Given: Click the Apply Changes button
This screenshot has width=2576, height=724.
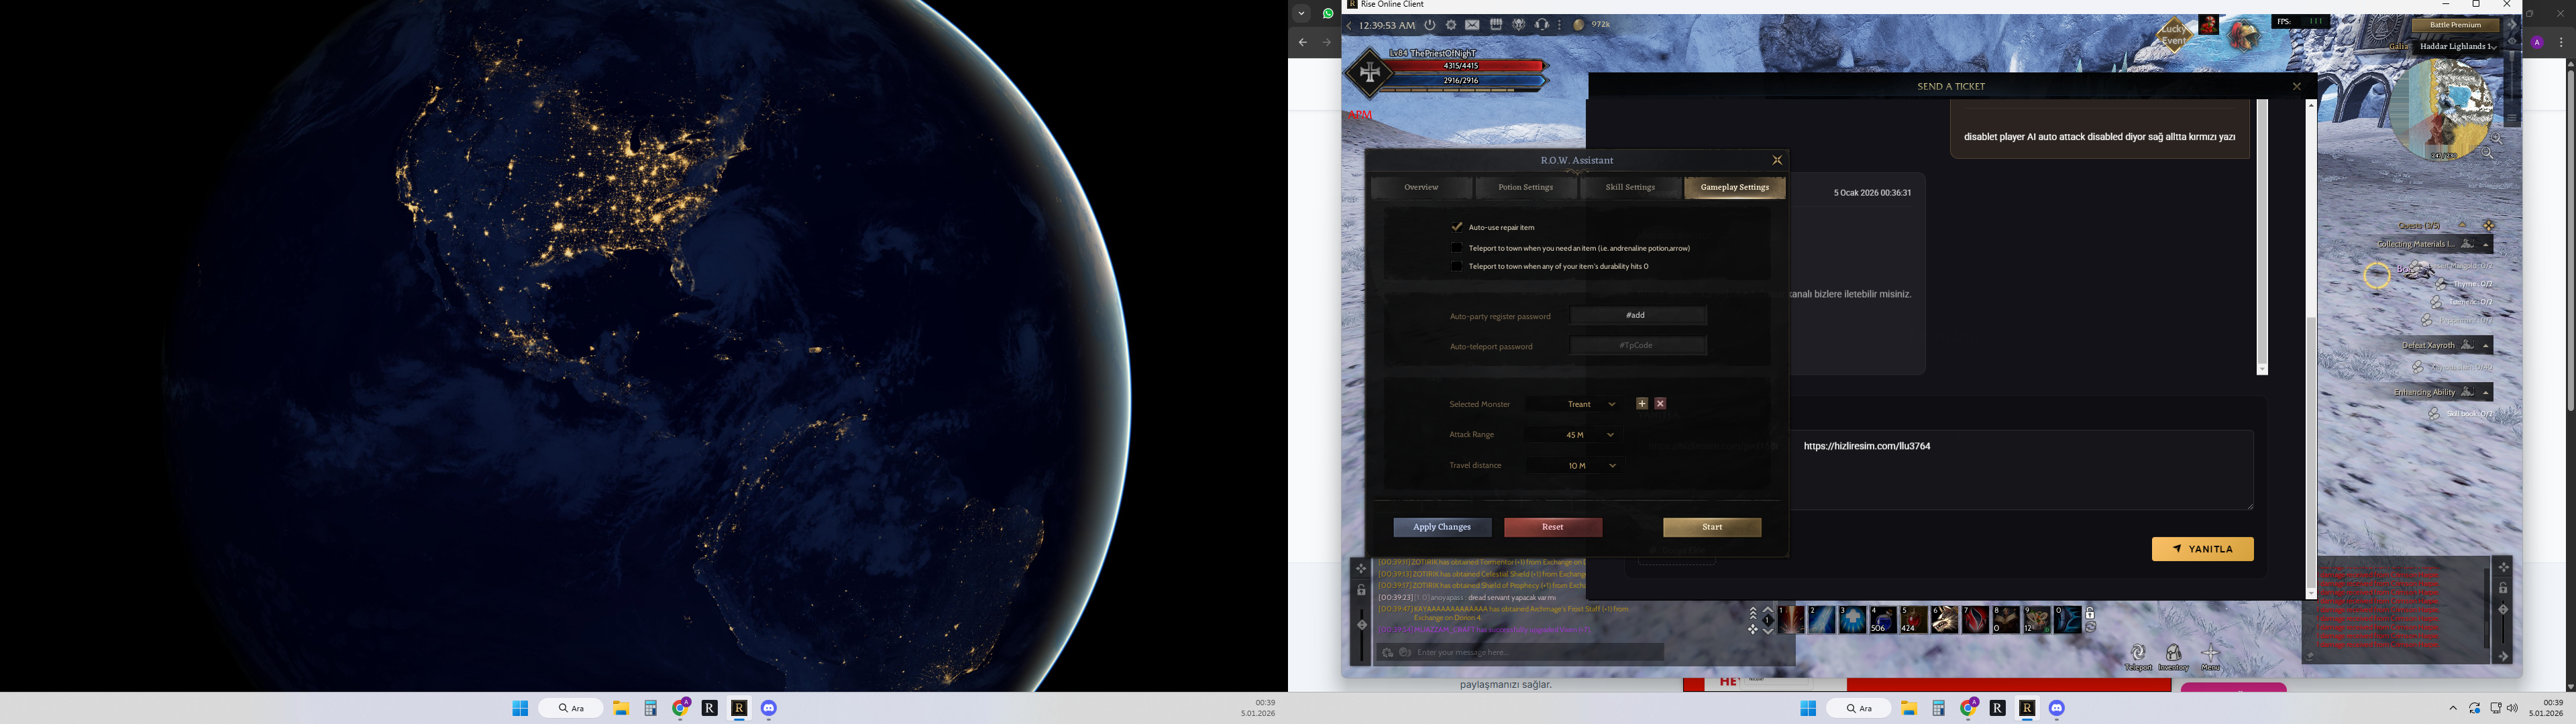Looking at the screenshot, I should 1442,527.
